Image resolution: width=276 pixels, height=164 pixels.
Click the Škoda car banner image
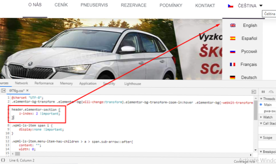pyautogui.click(x=111, y=49)
